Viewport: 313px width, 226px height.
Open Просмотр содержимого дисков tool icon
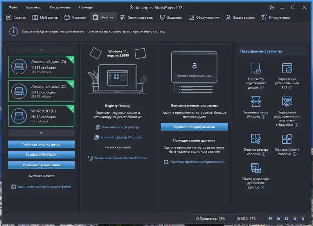coord(256,68)
